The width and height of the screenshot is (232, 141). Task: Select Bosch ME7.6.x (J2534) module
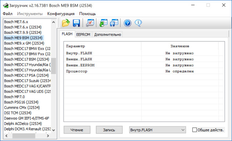(23, 27)
